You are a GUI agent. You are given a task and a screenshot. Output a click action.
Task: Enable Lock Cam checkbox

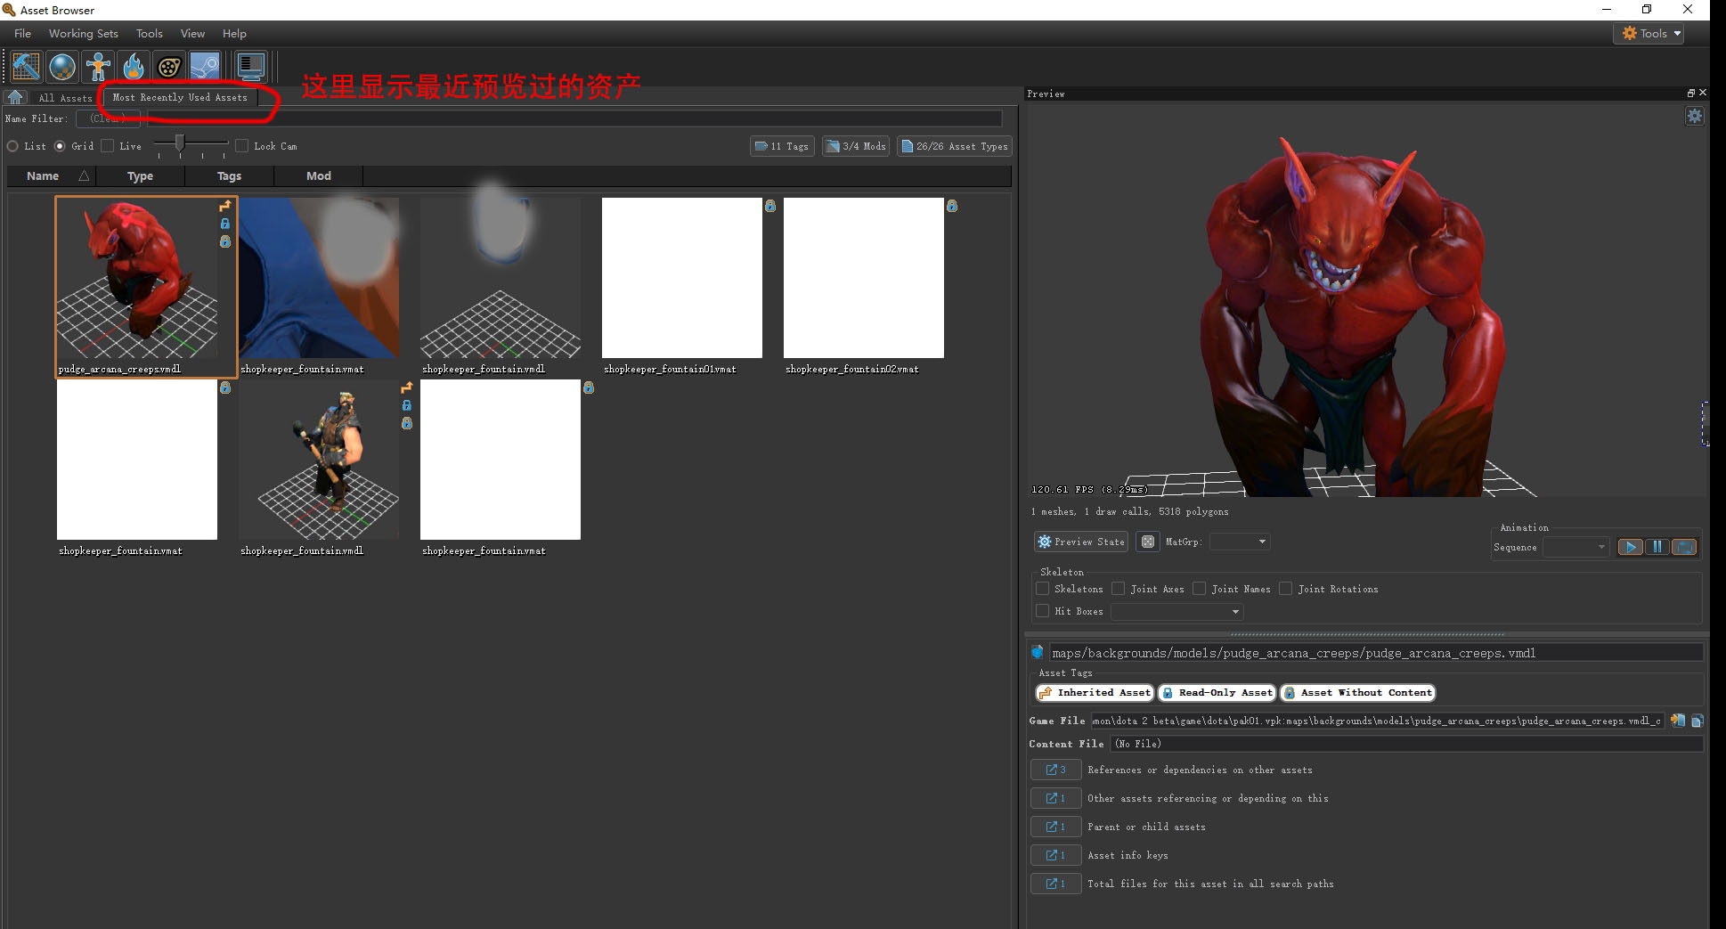click(x=241, y=146)
